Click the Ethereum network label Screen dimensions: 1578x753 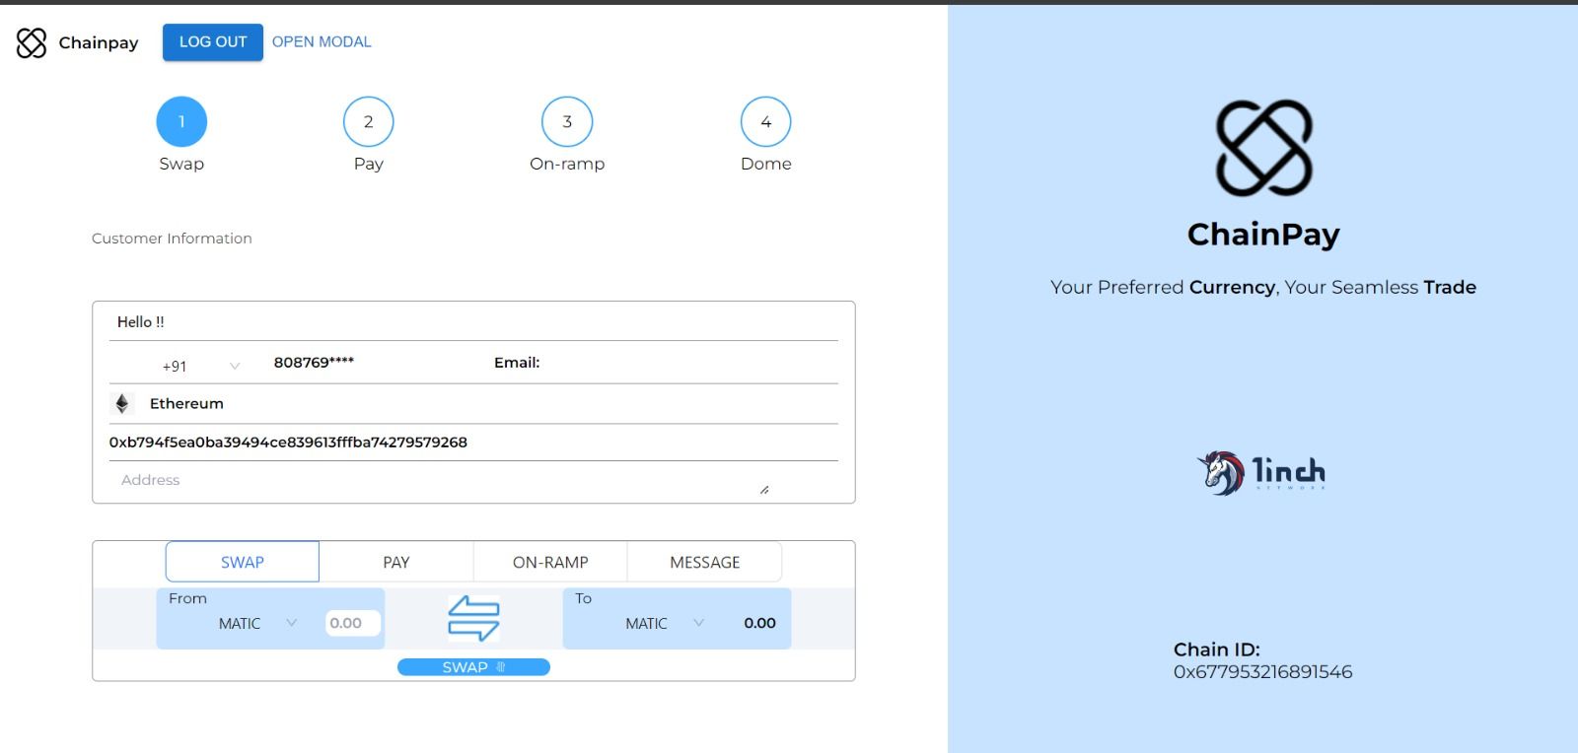pyautogui.click(x=186, y=403)
